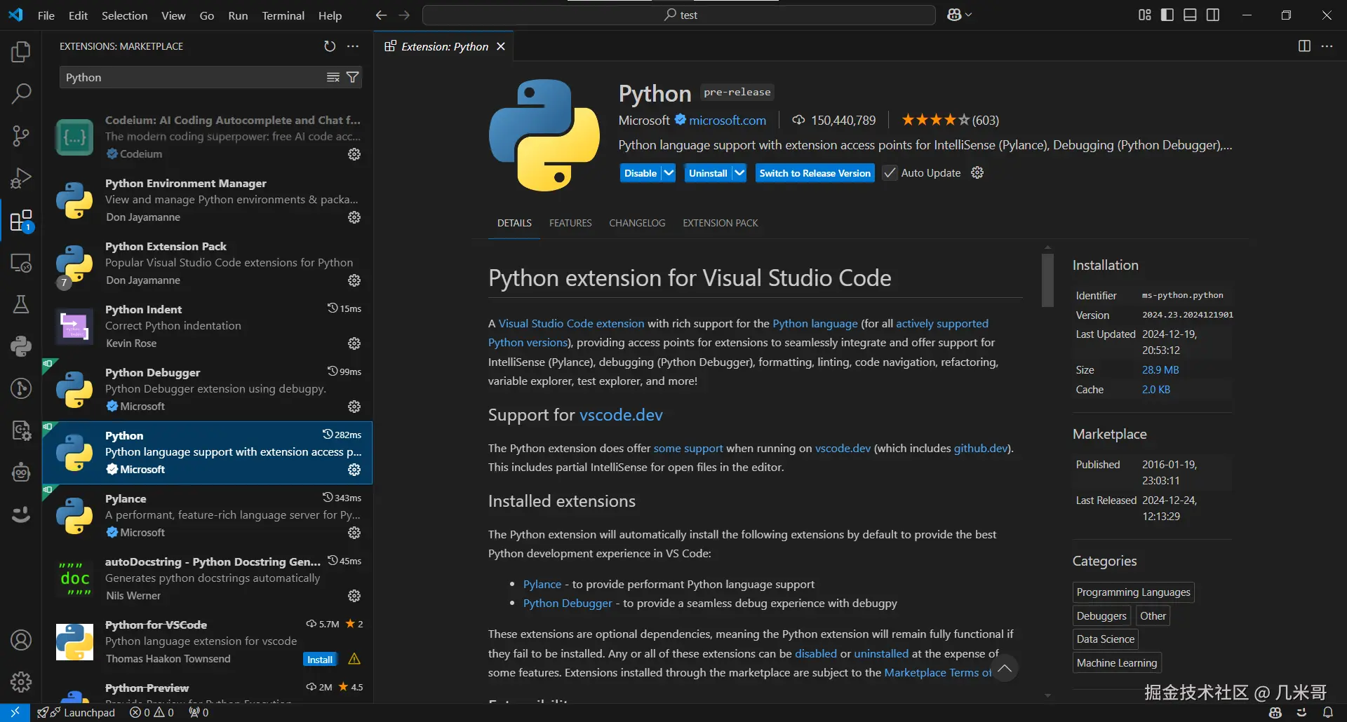The image size is (1347, 722).
Task: Toggle the bottom panel visibility
Action: [x=1190, y=14]
